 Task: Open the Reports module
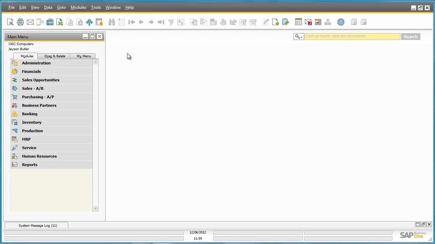(51, 165)
